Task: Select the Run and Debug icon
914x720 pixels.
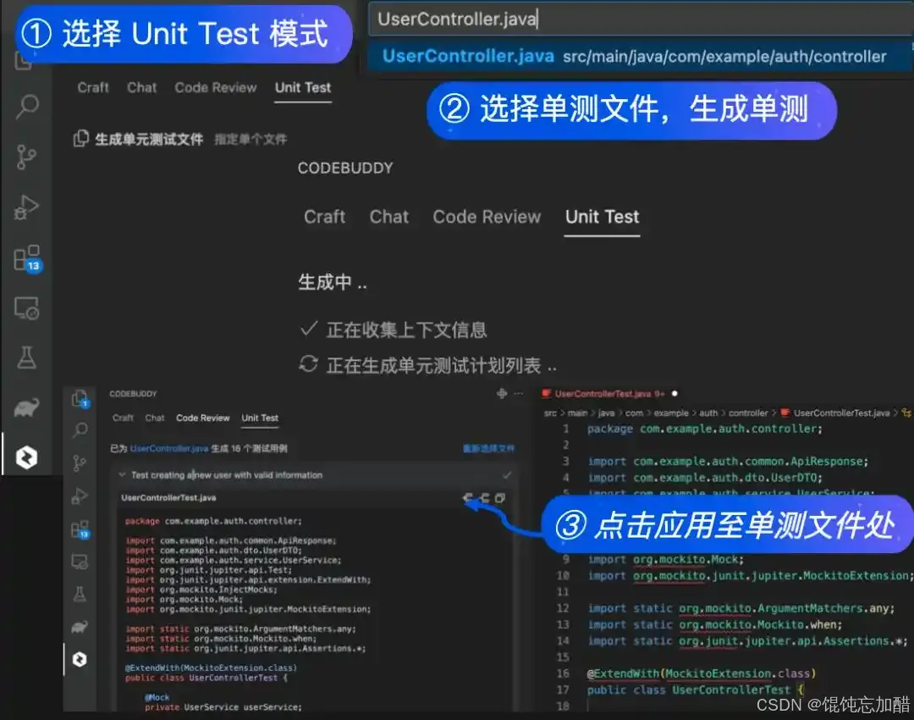Action: tap(28, 208)
